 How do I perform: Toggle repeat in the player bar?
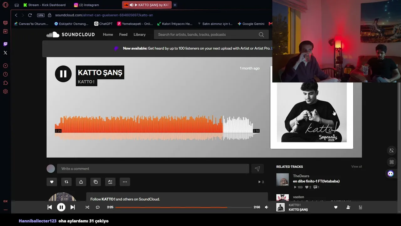(x=98, y=207)
